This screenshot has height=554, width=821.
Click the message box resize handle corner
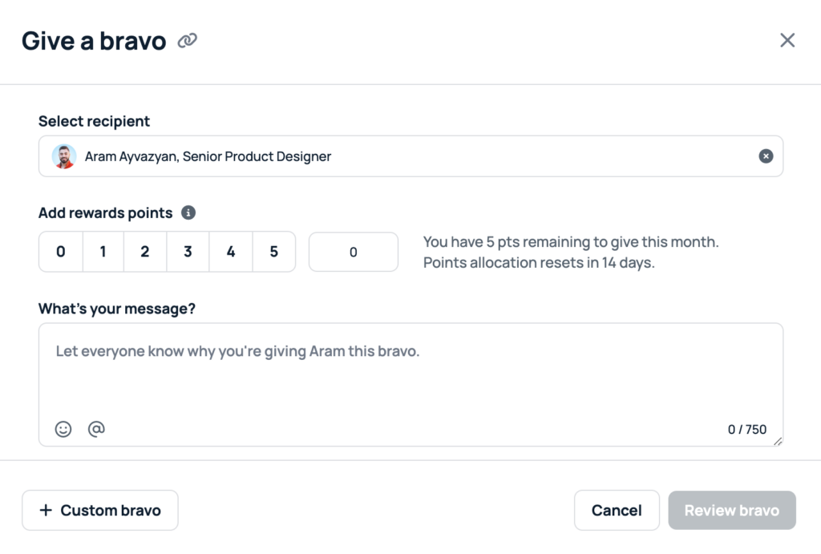778,442
